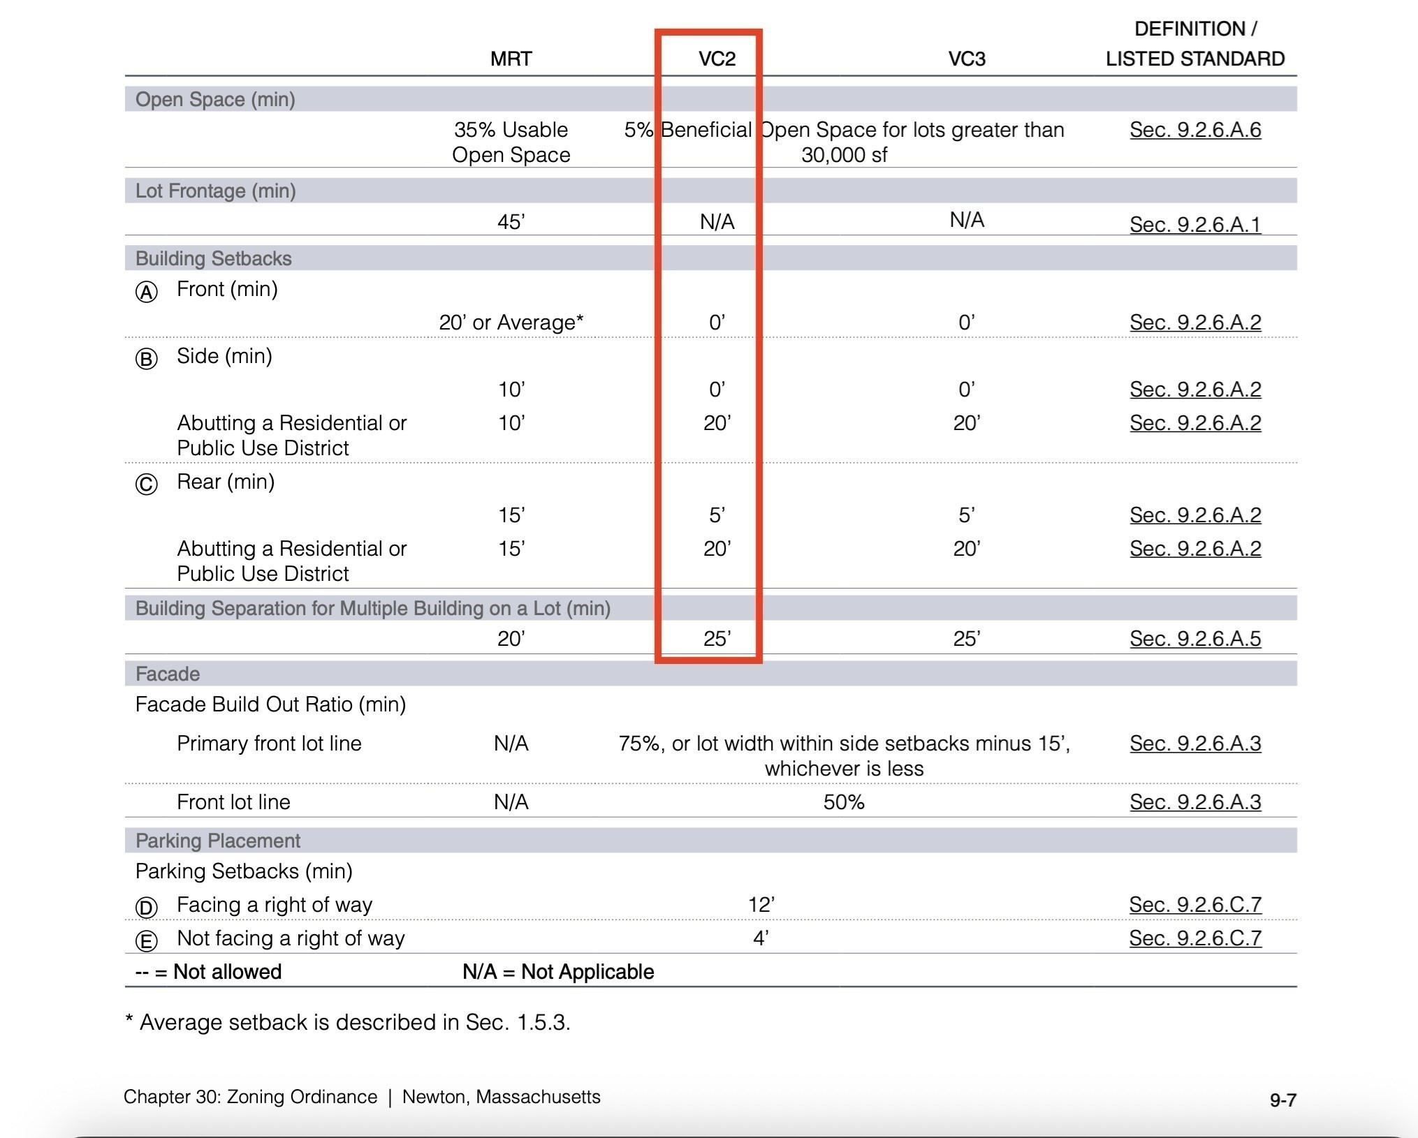Open Sec. 9.2.6.A.3 link beside 50% row
This screenshot has height=1138, width=1418.
click(1194, 801)
